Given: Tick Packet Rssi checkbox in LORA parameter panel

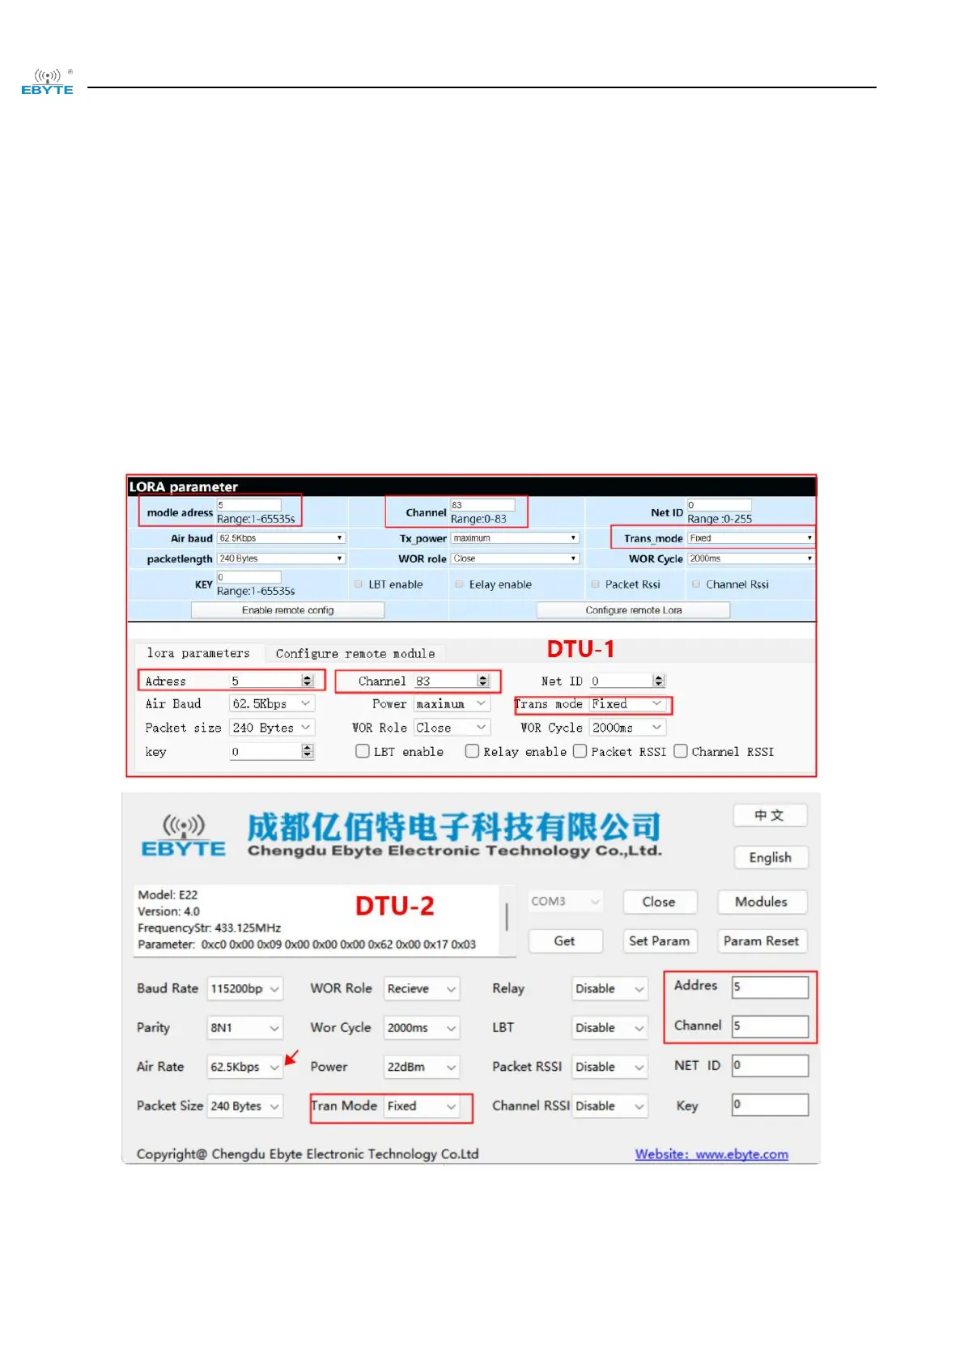Looking at the screenshot, I should (595, 584).
